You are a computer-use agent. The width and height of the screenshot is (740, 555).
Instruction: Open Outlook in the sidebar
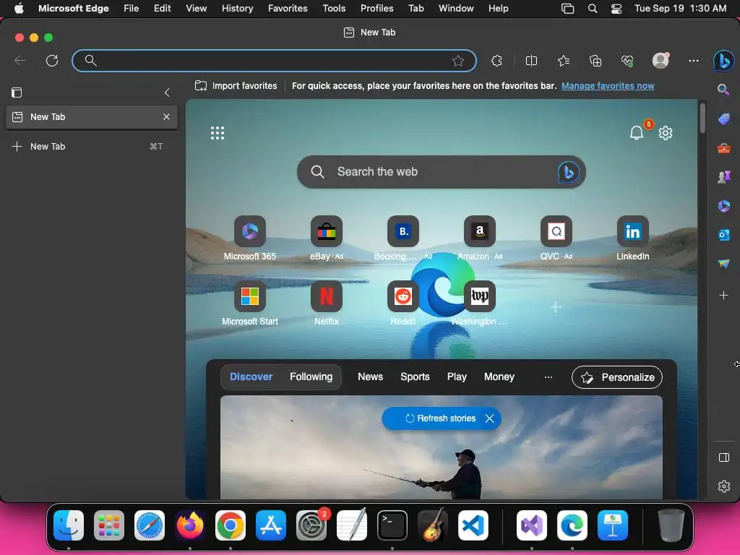(724, 235)
